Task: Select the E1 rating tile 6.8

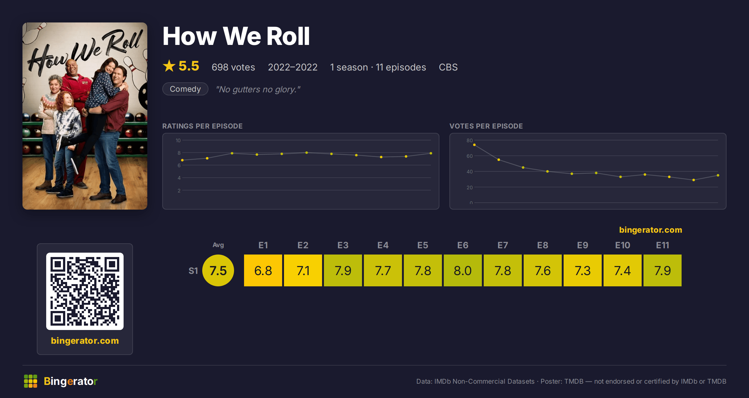Action: 263,270
